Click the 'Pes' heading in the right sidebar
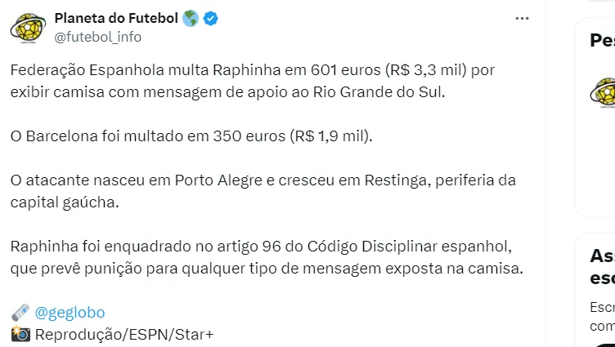Screen dimensions: 615x347 [603, 41]
